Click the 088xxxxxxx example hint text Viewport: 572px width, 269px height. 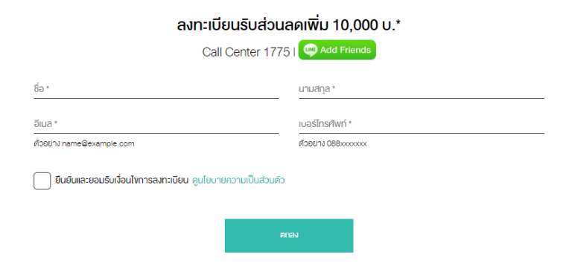tap(346, 143)
